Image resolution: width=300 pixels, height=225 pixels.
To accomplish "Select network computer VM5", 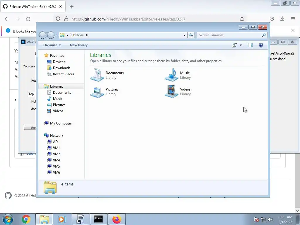I will pos(57,166).
